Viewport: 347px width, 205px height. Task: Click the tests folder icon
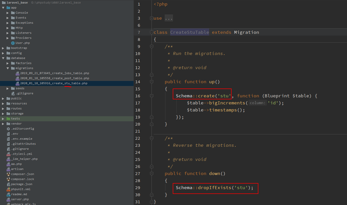[8, 119]
